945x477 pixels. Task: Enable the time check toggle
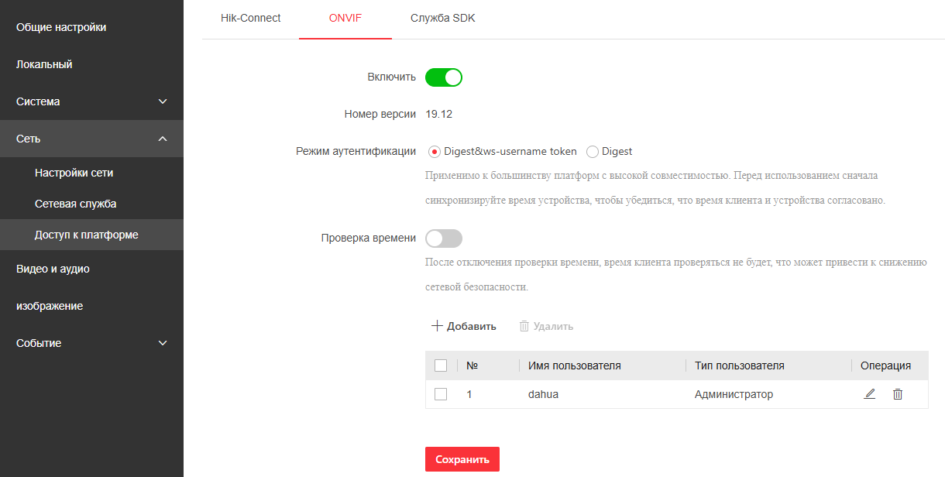[x=444, y=238]
